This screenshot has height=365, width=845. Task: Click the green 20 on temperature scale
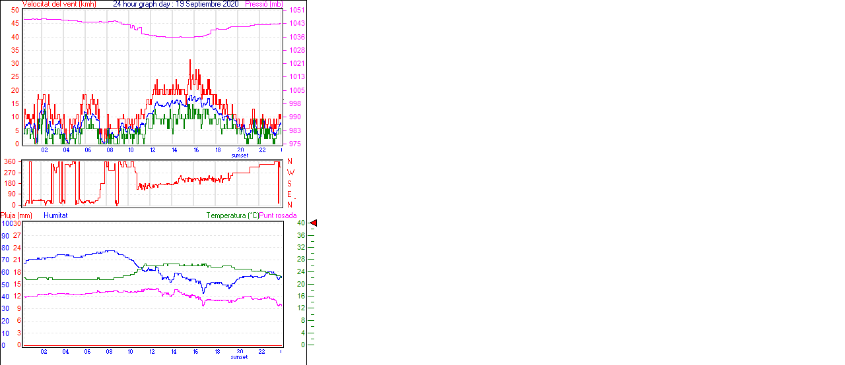coord(300,284)
